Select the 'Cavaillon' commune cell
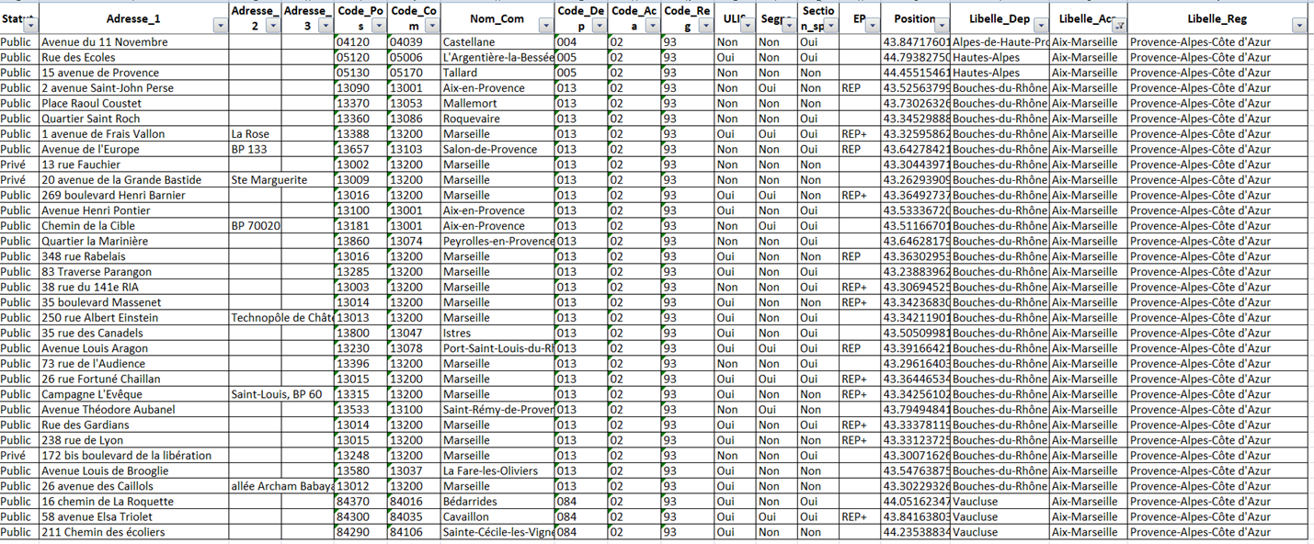1314x544 pixels. click(x=497, y=516)
